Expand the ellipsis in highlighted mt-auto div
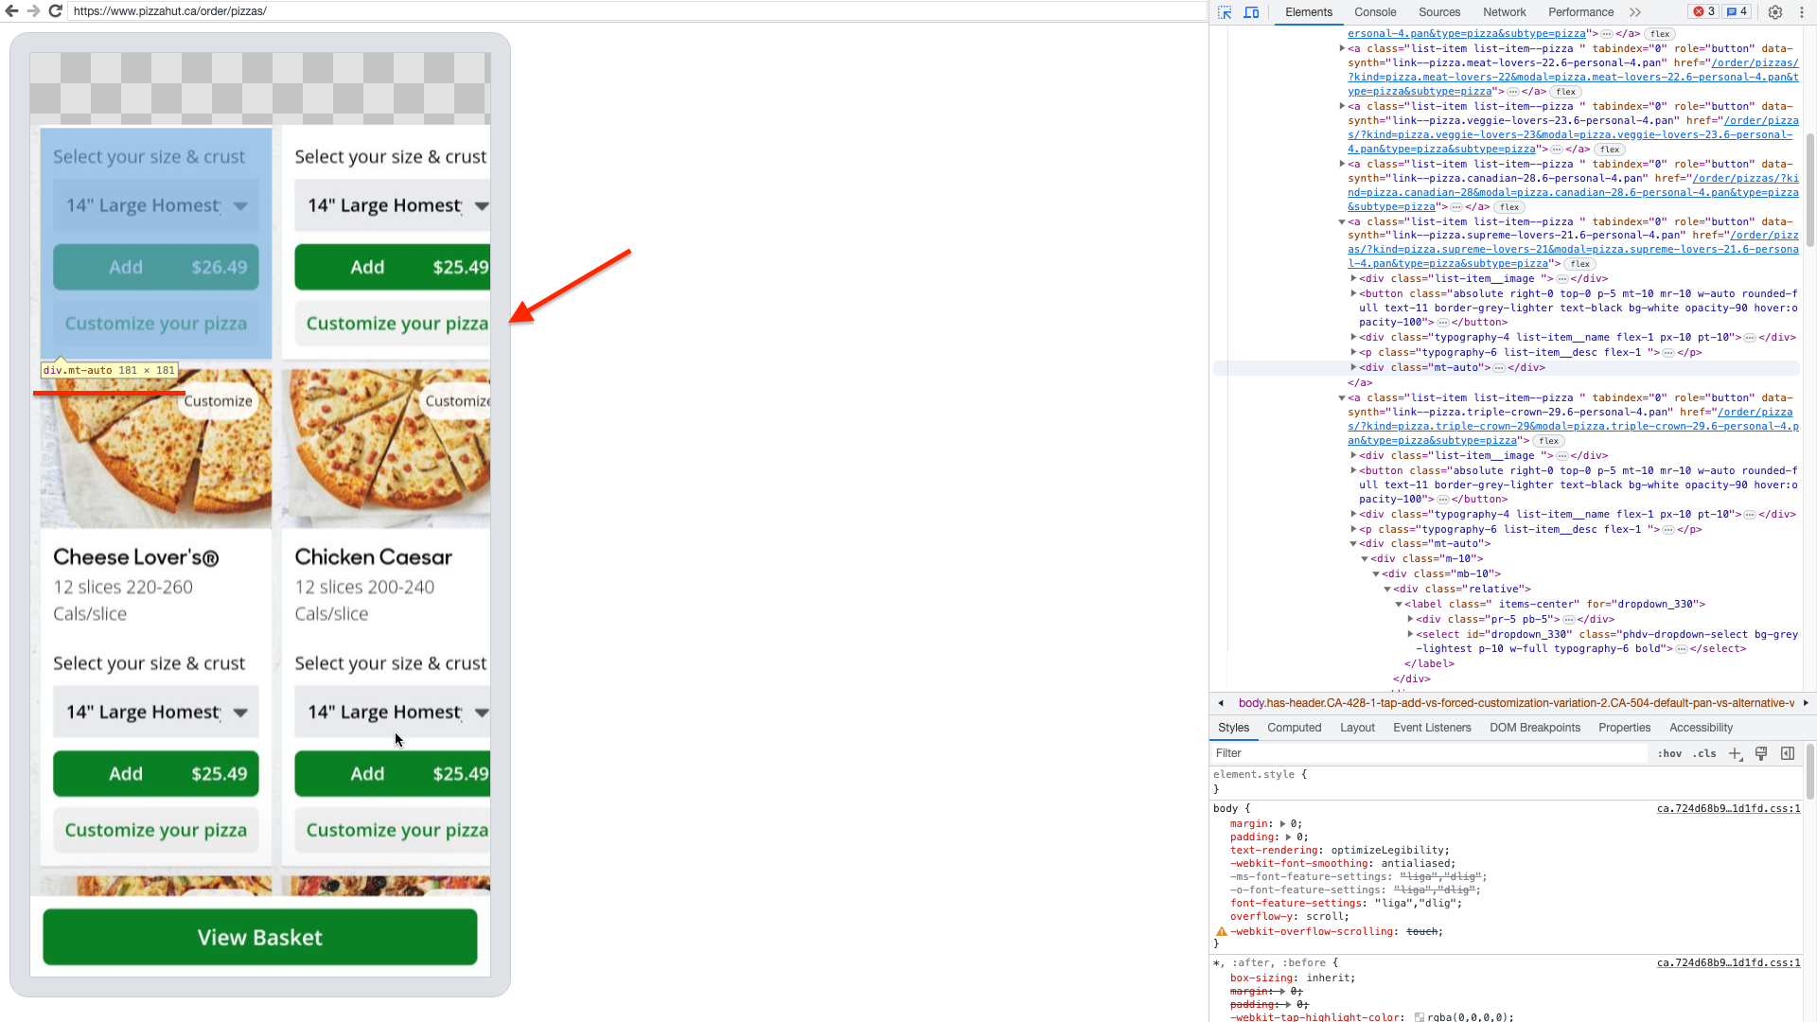The width and height of the screenshot is (1817, 1022). point(1499,368)
